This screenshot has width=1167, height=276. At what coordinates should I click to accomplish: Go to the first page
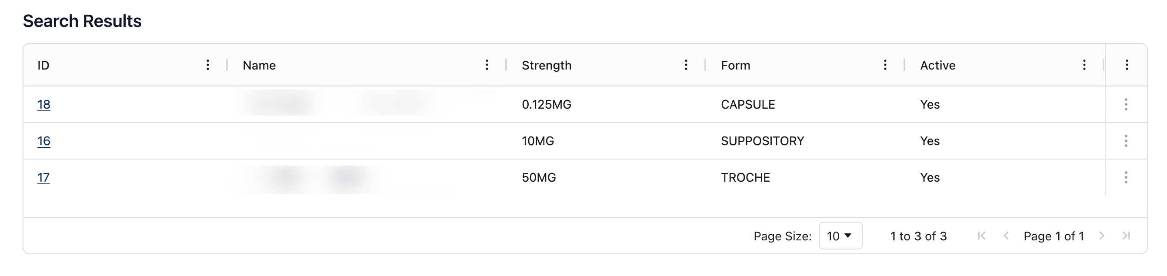tap(982, 236)
